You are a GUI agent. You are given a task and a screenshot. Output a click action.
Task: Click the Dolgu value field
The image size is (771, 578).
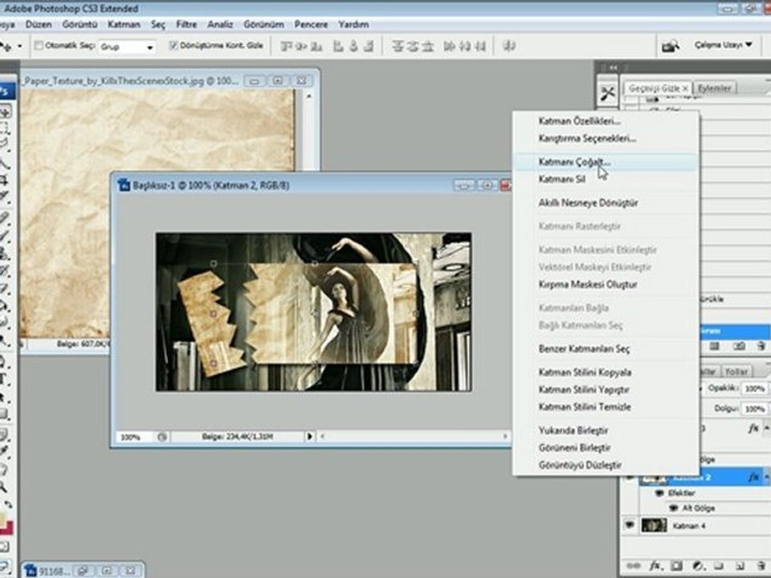pos(755,409)
